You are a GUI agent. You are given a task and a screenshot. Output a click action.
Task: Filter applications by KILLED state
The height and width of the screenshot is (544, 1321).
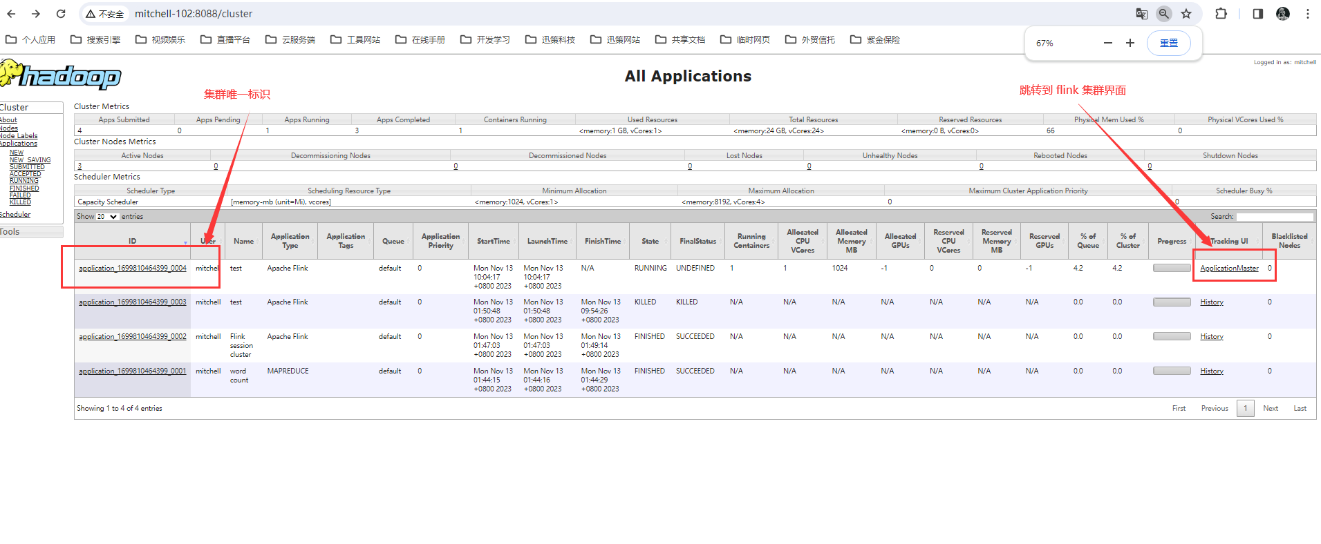click(x=20, y=202)
